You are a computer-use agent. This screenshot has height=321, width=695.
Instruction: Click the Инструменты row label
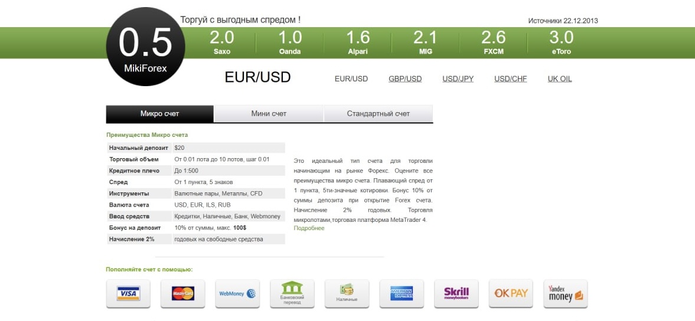pyautogui.click(x=129, y=194)
